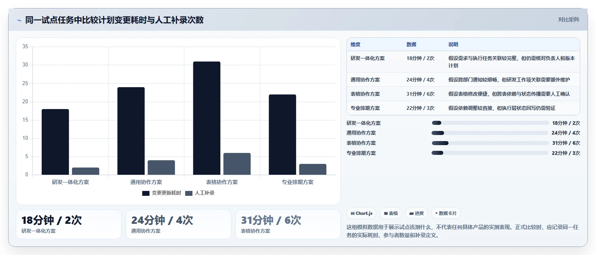Click the description starting 假设跨部门通知较顺畅

(x=509, y=80)
